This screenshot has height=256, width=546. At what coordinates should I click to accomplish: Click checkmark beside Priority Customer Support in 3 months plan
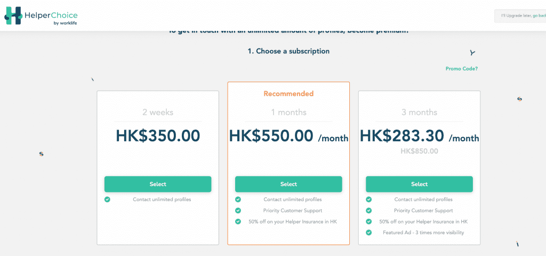click(368, 210)
